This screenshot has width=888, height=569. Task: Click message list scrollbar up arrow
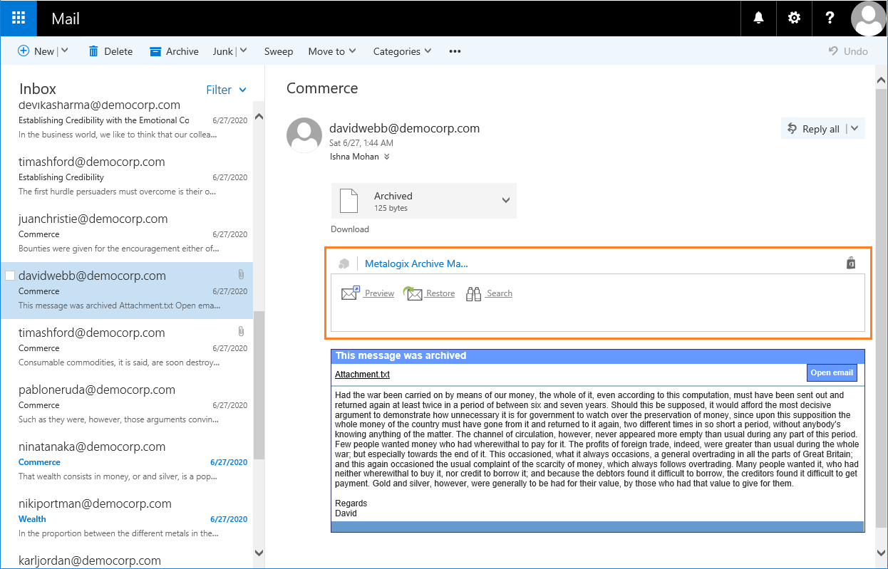pyautogui.click(x=259, y=116)
